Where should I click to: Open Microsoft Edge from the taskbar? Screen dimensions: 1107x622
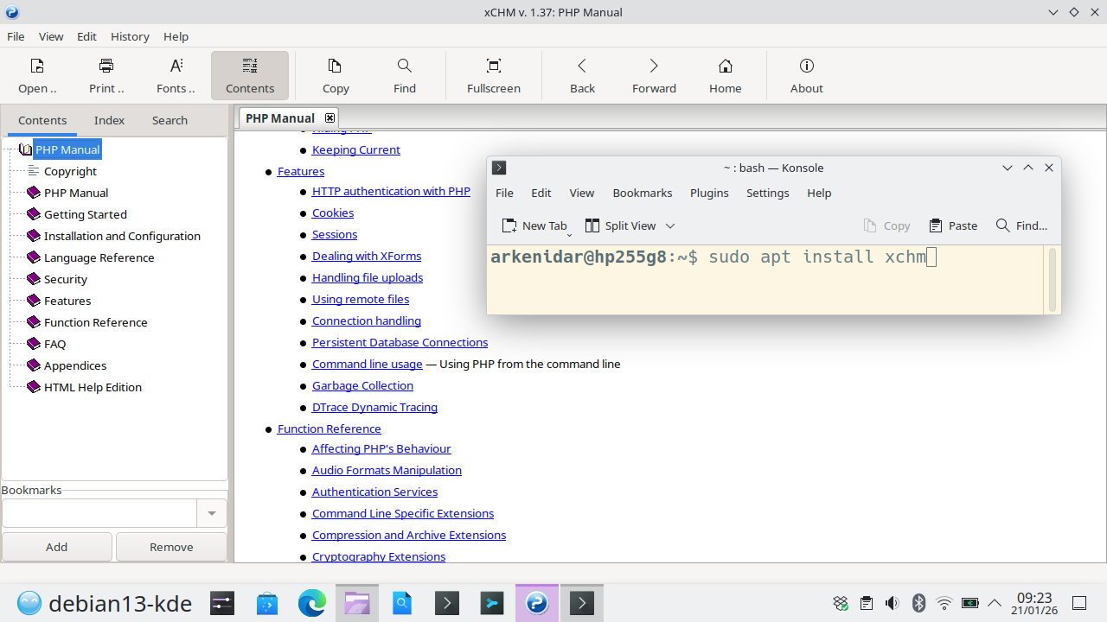[x=312, y=602]
